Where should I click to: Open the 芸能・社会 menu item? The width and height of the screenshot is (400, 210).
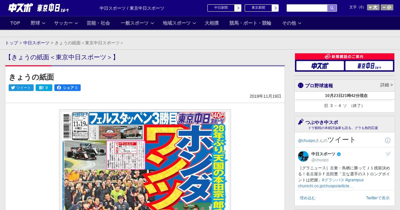click(x=98, y=23)
